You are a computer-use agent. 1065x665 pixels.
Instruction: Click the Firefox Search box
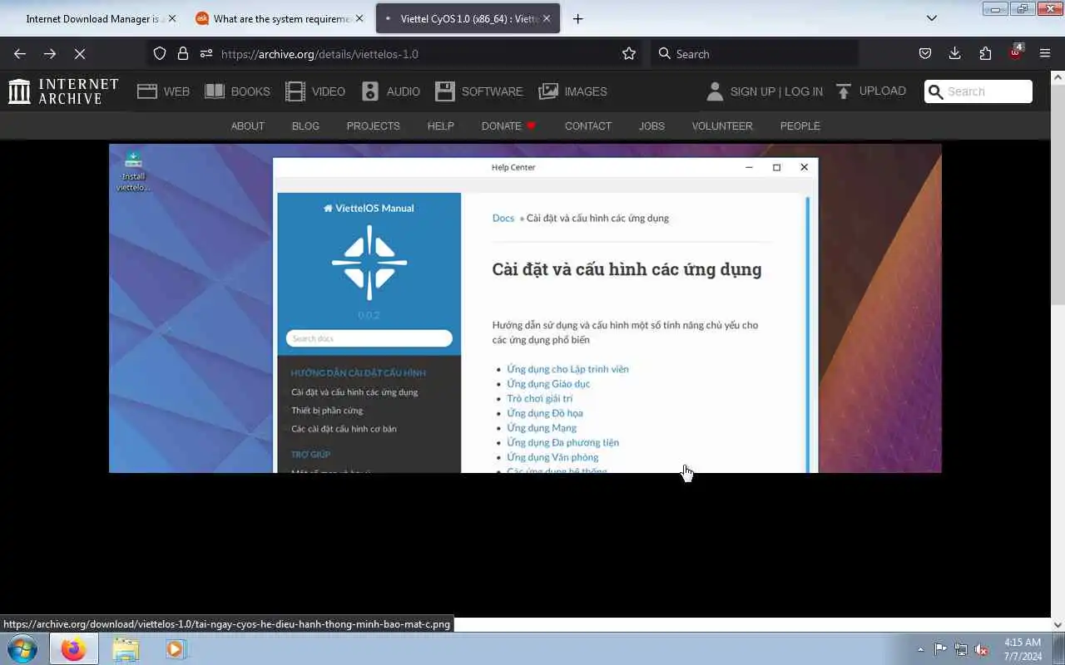755,53
